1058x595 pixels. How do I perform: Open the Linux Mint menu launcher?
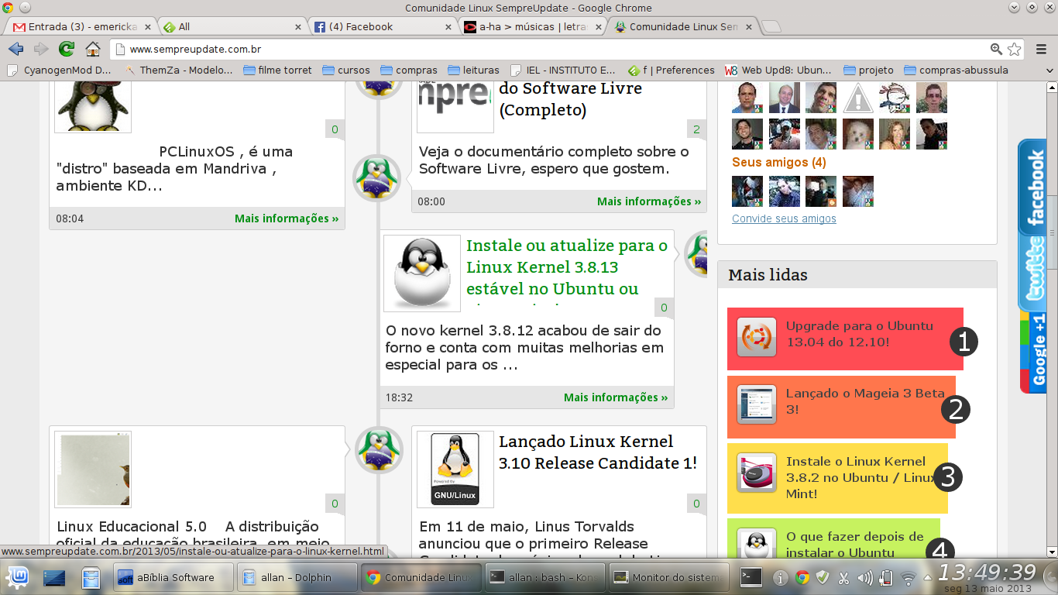(x=17, y=577)
